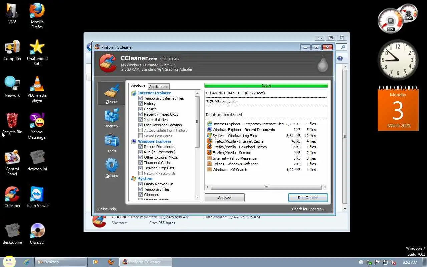427x267 pixels.
Task: Open the Cleaner section in CCleaner sidebar
Action: pos(112,93)
